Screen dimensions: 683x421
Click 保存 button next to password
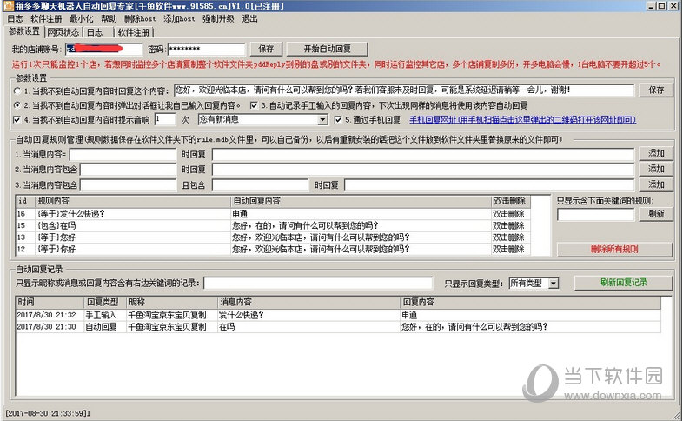[266, 49]
